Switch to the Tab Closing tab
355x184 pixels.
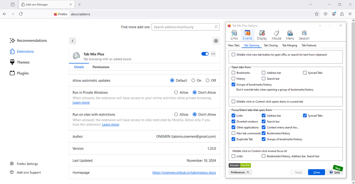click(270, 45)
